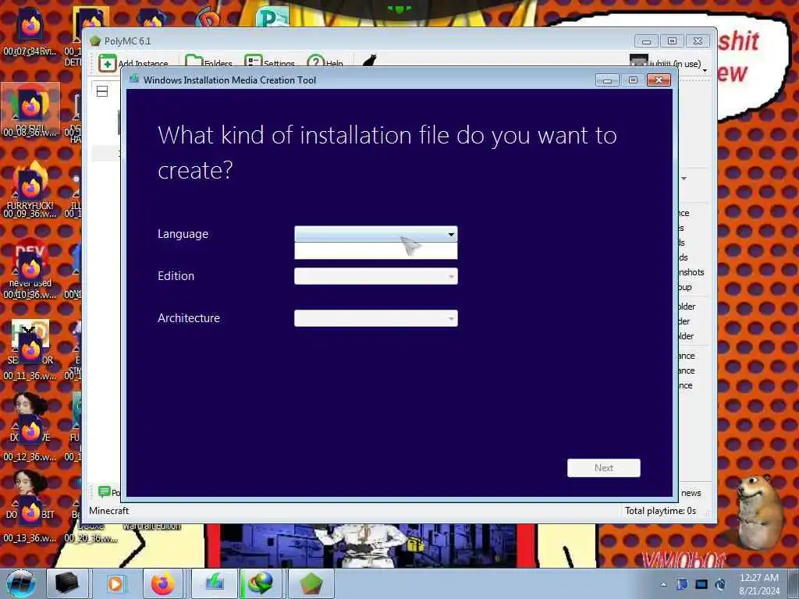The height and width of the screenshot is (599, 799).
Task: Click Add Instance icon in PolyMC
Action: (108, 63)
